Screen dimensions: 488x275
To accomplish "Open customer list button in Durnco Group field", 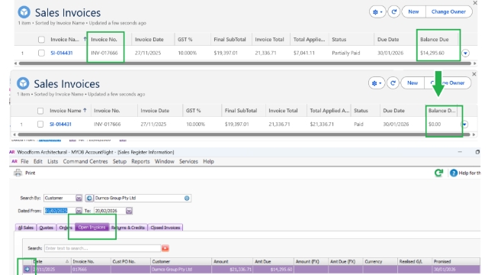I will [187, 198].
